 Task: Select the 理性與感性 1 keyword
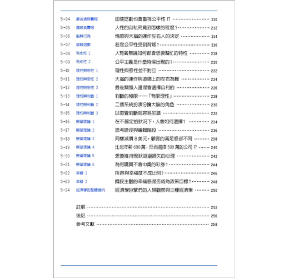click(x=87, y=71)
